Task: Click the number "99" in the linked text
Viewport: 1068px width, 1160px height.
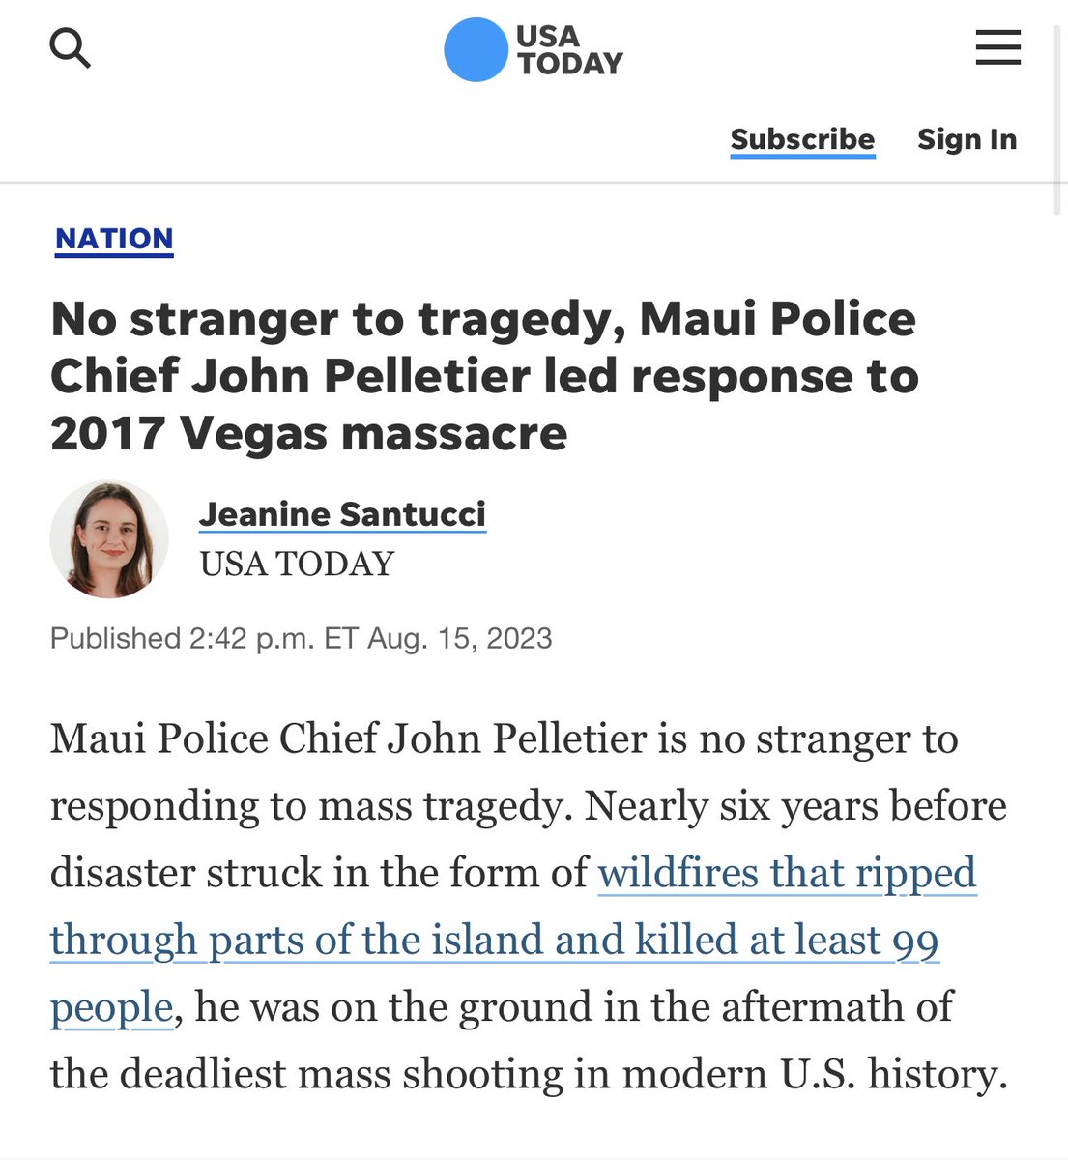Action: click(x=914, y=941)
